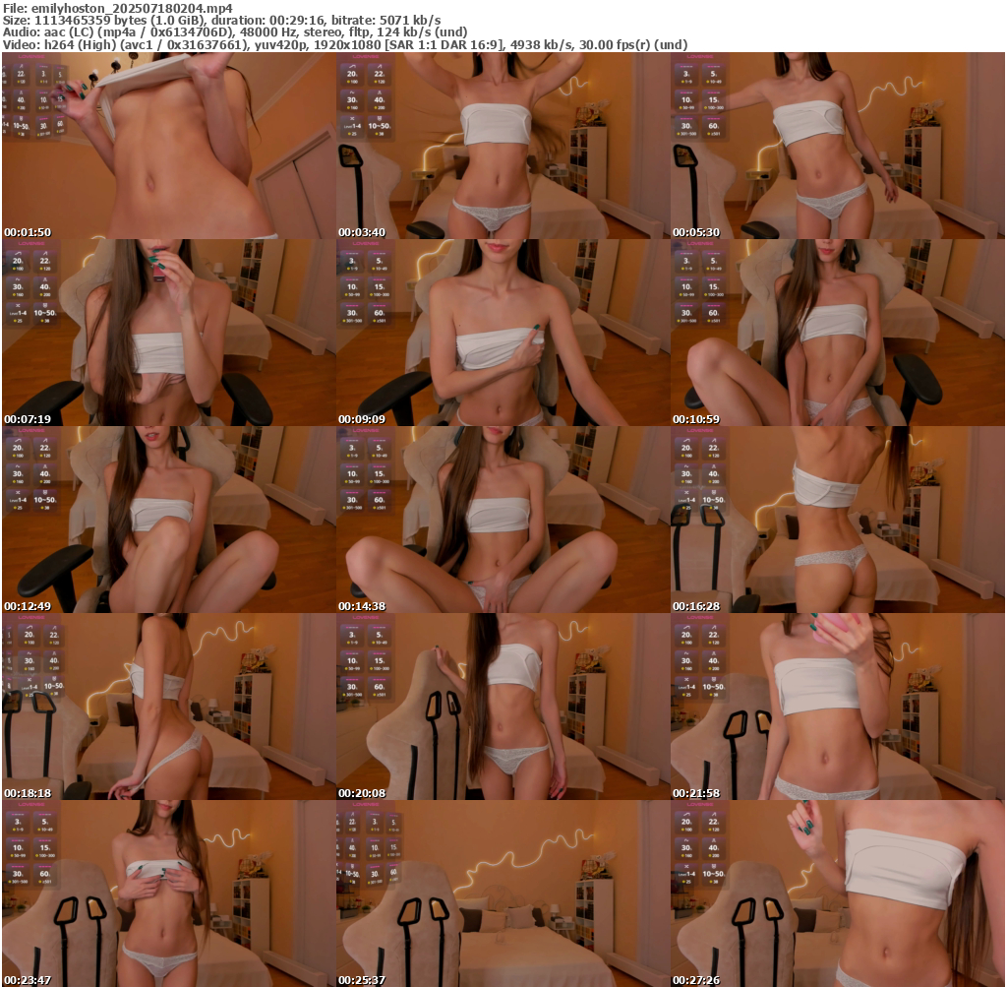The image size is (1007, 987).
Task: Select the frame thumbnail stamped 00:07:19
Action: [169, 333]
